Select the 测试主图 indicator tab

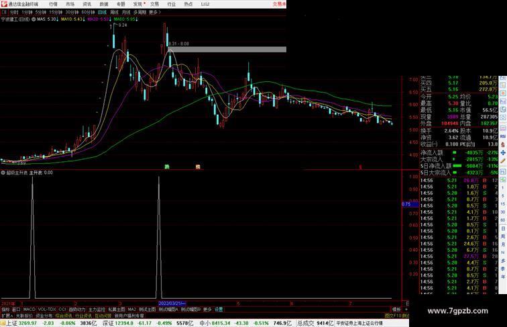point(148,310)
